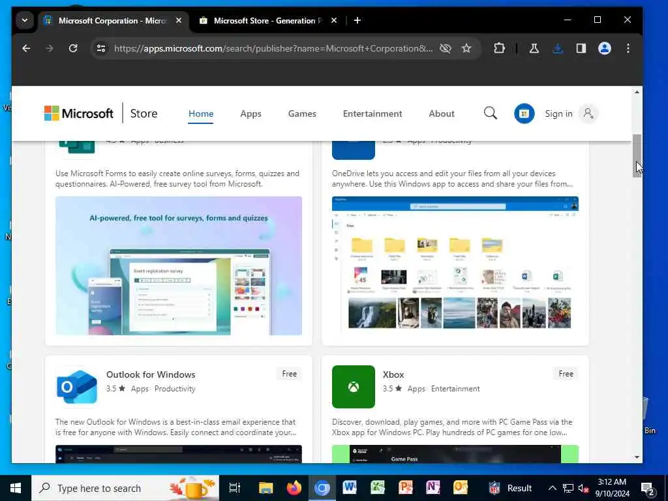Bookmark this page with the star icon
The image size is (668, 501).
[x=466, y=48]
